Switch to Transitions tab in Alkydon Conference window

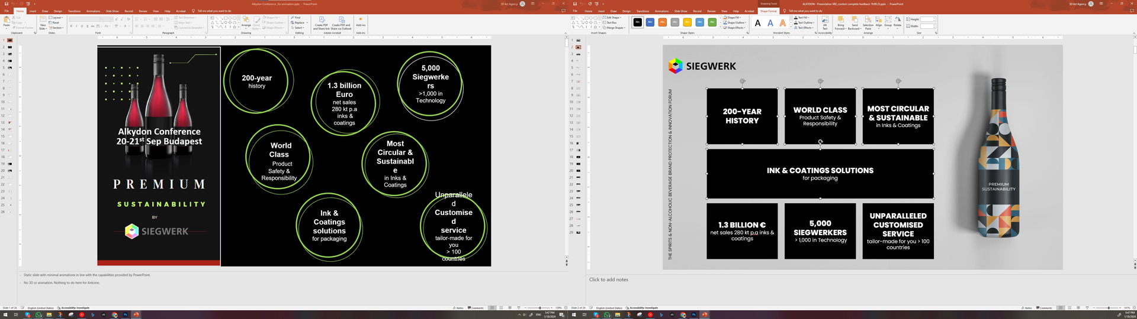point(74,11)
